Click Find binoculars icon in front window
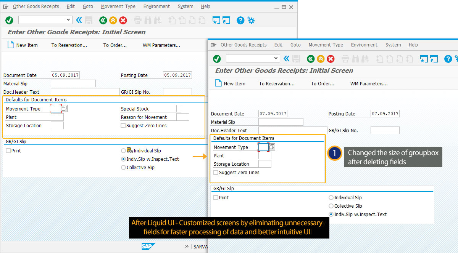Screen dimensions: 458x253 click(355, 59)
